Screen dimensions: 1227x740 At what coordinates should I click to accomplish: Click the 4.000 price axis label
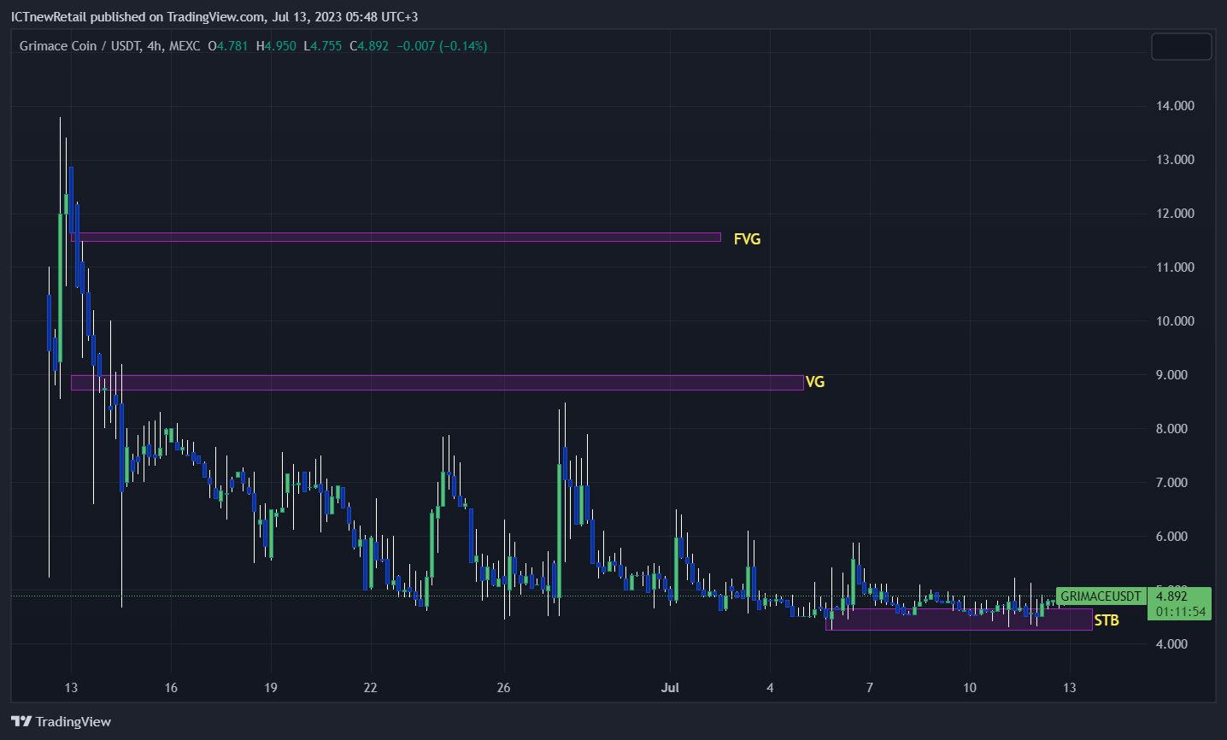[x=1171, y=644]
